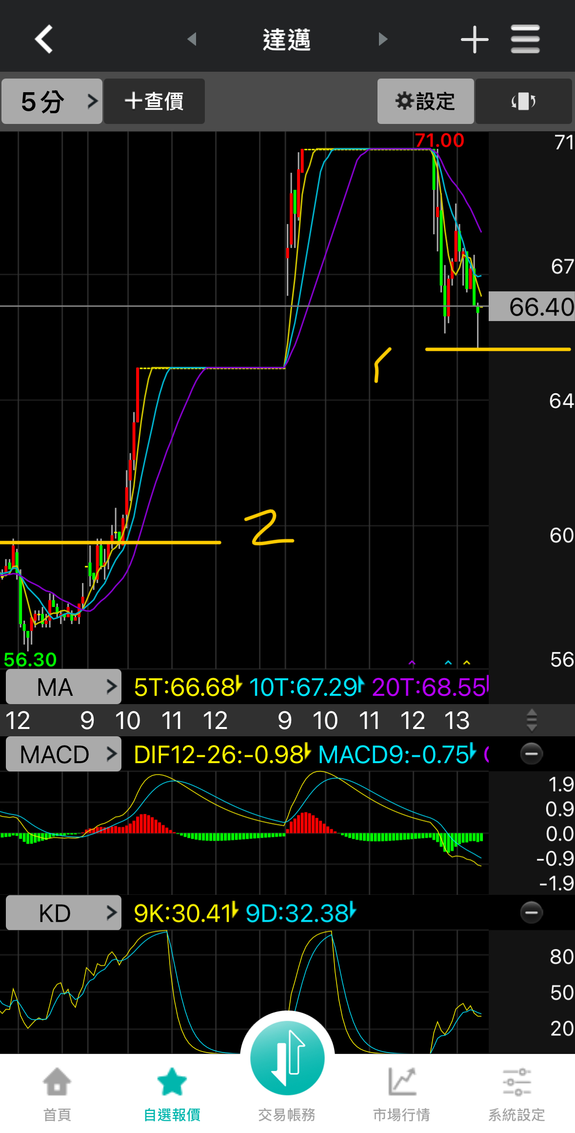Screen dimensions: 575x1133
Task: Switch to next stock with right triangle
Action: pos(383,39)
